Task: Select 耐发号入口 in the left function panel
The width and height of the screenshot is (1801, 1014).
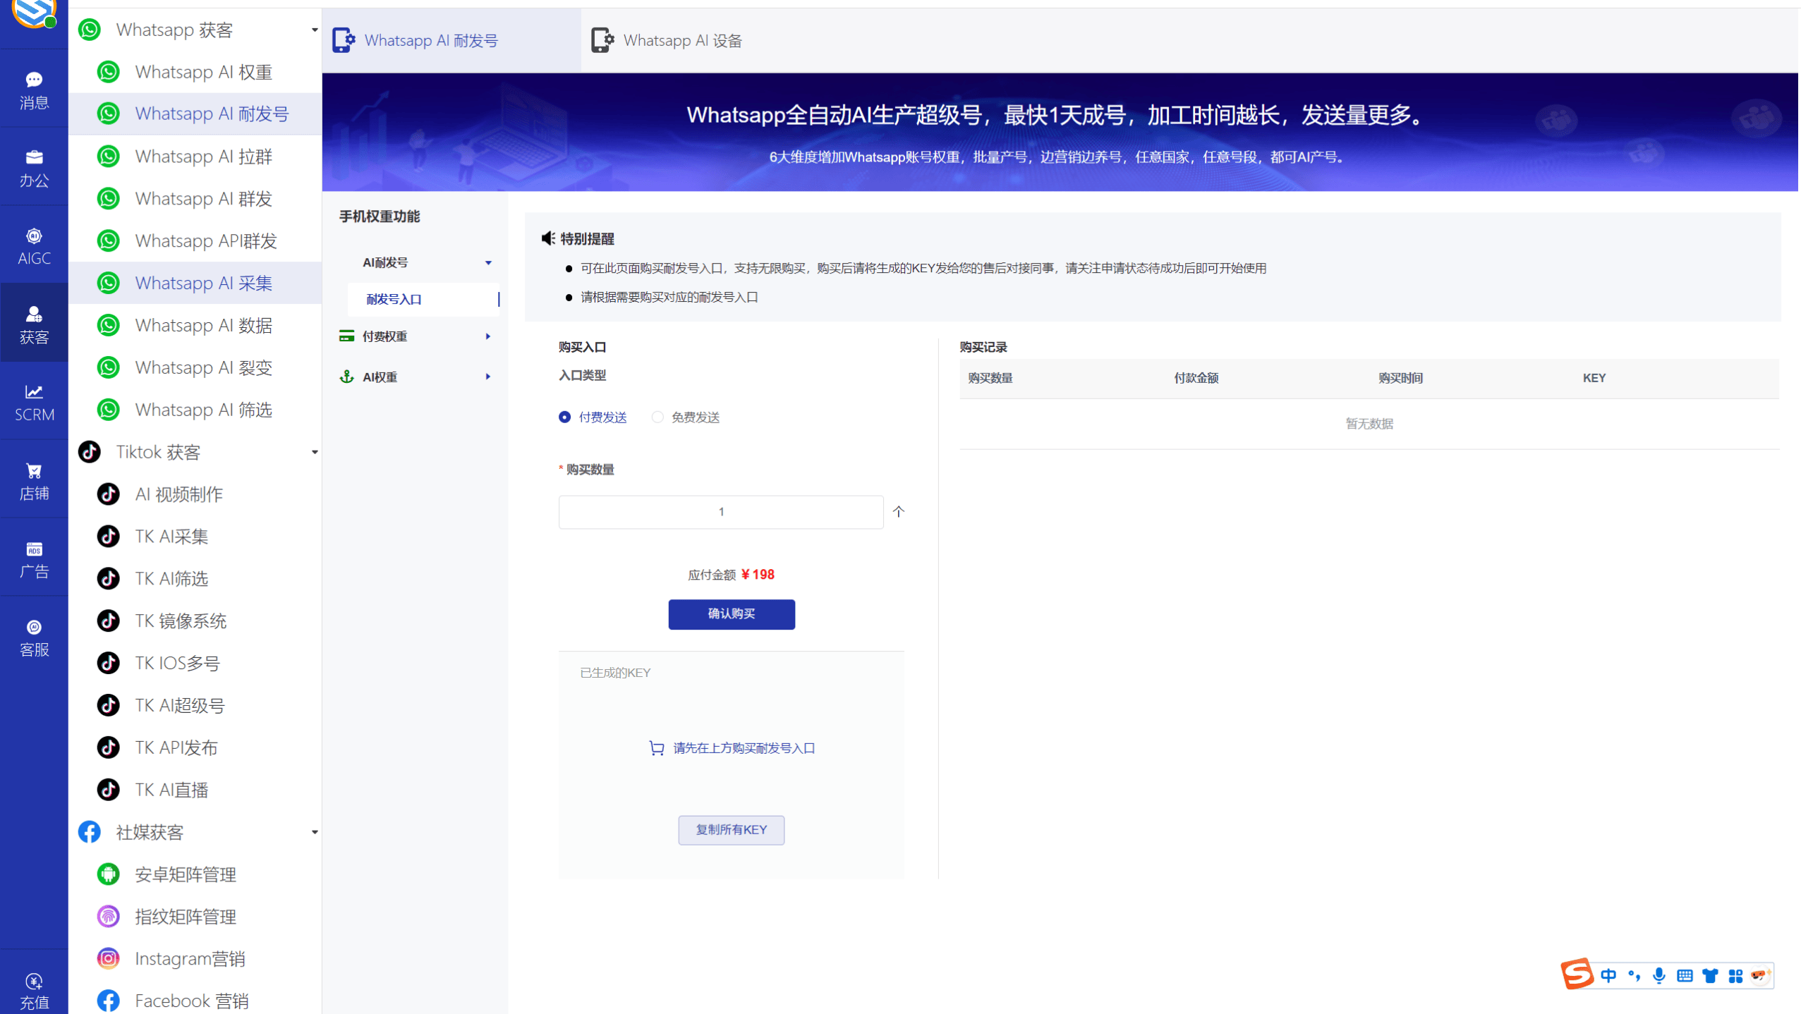Action: coord(395,299)
